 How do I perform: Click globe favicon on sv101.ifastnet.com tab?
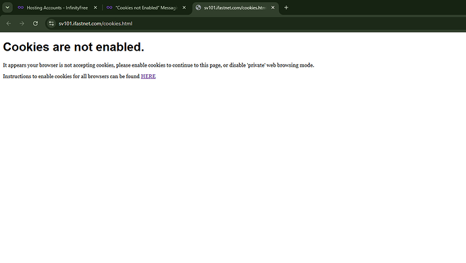click(x=199, y=7)
